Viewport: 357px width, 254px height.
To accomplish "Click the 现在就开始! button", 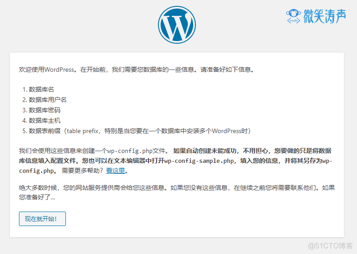I will pyautogui.click(x=42, y=219).
